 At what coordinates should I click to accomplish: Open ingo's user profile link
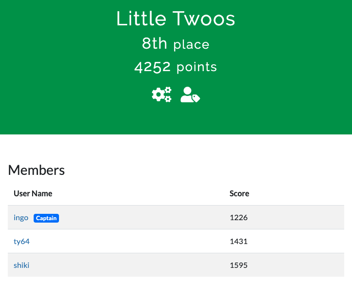click(x=21, y=218)
